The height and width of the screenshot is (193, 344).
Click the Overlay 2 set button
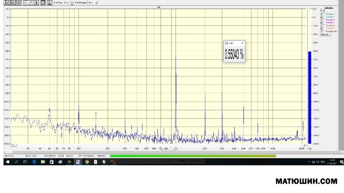[x=322, y=17]
